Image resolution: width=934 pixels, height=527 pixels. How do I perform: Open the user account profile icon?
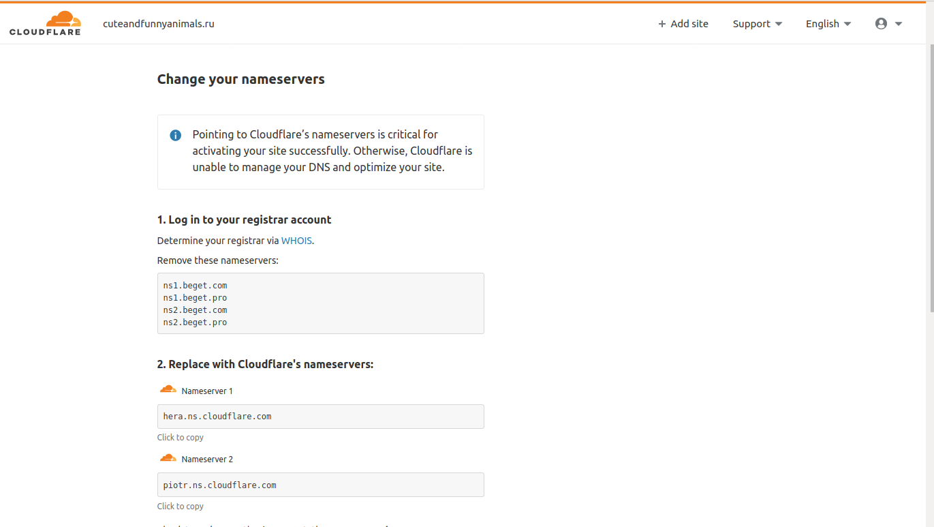[x=881, y=24]
